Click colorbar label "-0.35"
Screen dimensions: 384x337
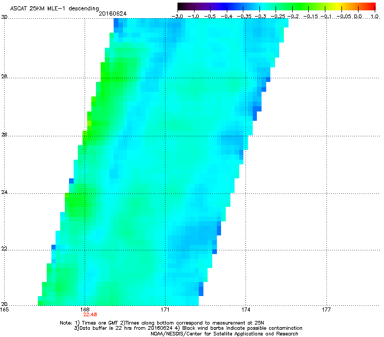[x=244, y=17]
